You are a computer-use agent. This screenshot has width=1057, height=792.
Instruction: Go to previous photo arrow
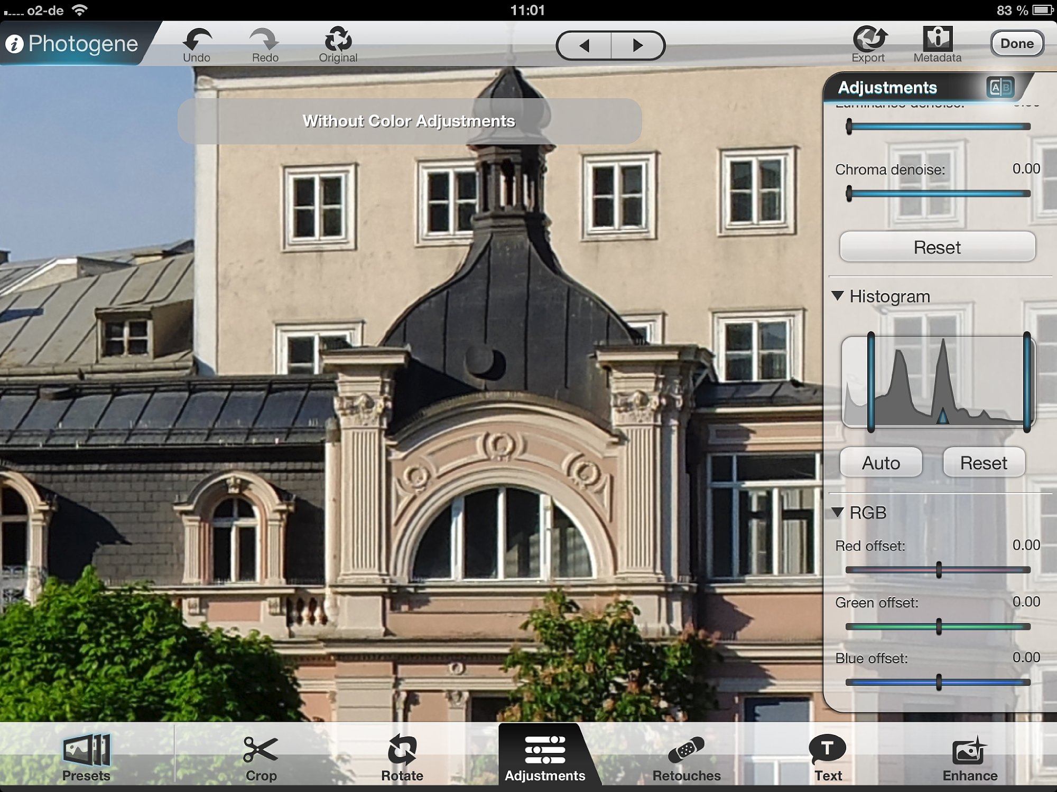(x=584, y=46)
